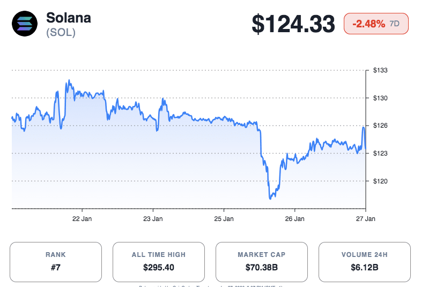Click the $133 price axis label
Image resolution: width=421 pixels, height=287 pixels.
coord(380,70)
